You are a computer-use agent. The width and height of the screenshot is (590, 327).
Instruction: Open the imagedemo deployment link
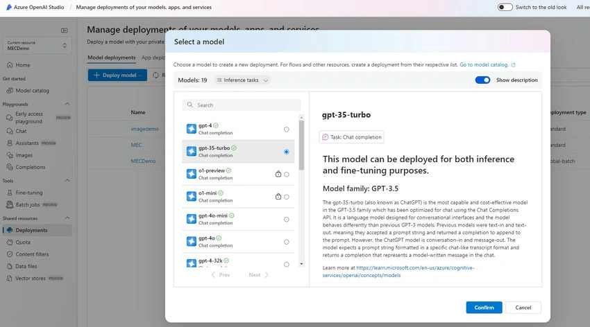pyautogui.click(x=145, y=129)
